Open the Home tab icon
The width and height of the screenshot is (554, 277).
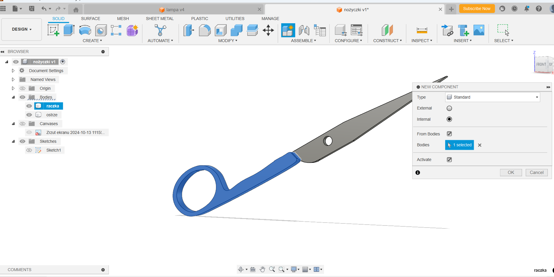point(76,10)
